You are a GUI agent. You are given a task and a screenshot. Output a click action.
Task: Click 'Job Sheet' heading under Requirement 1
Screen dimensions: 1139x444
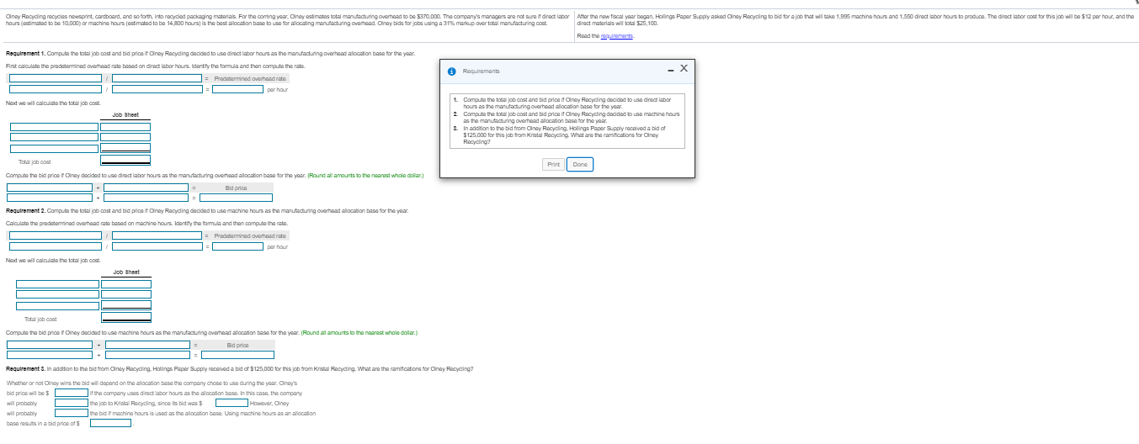pyautogui.click(x=125, y=114)
